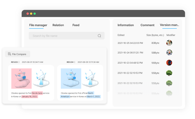The image size is (195, 119).
Task: Select the Information tab
Action: pos(126,25)
